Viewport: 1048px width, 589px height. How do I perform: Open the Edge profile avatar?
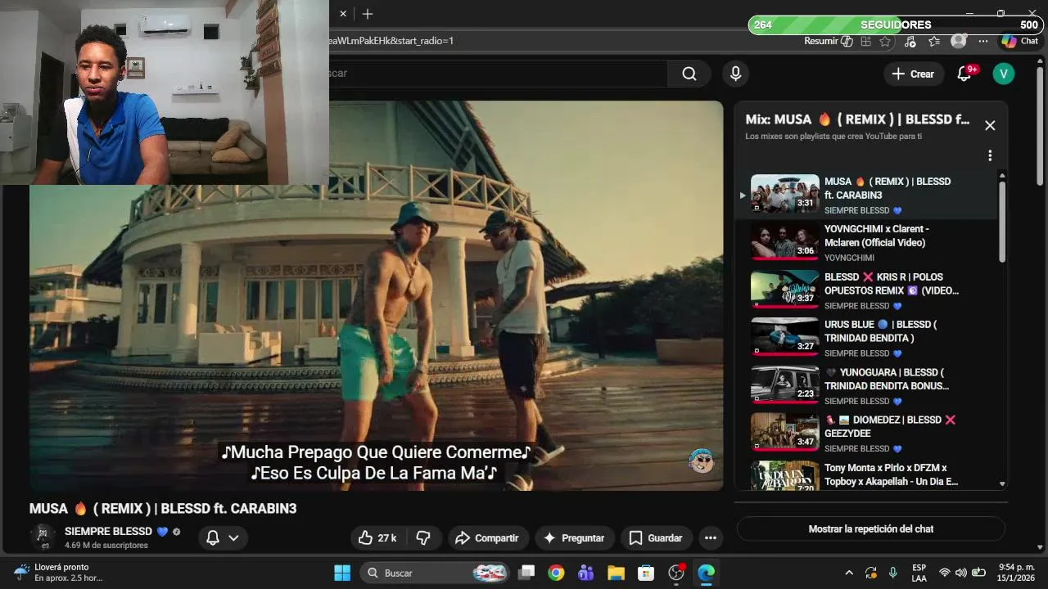(x=958, y=41)
